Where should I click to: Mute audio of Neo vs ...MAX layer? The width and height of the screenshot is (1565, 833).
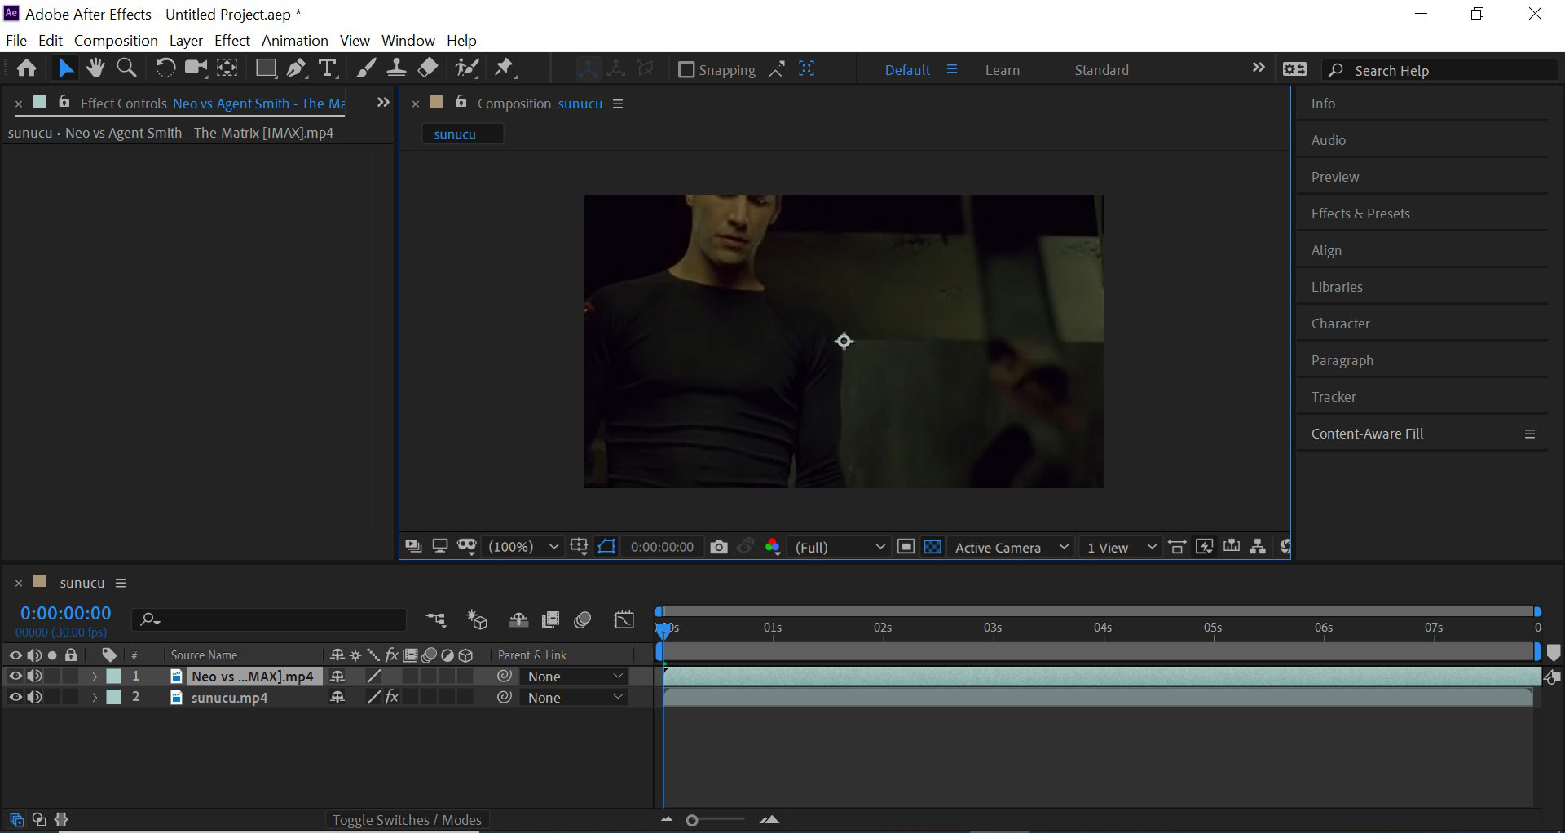[x=34, y=676]
